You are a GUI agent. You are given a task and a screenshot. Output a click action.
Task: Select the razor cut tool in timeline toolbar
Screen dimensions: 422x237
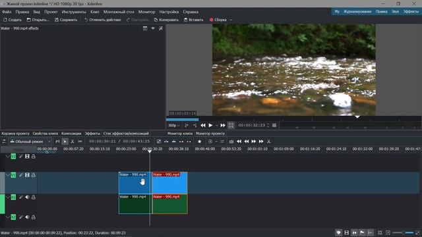tap(73, 142)
